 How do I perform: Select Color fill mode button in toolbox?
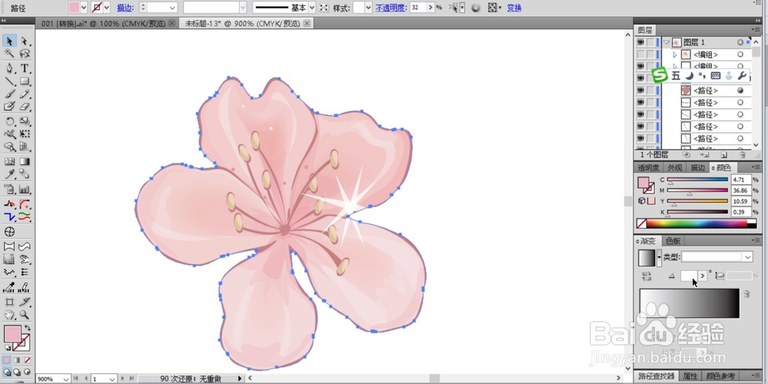[6, 360]
